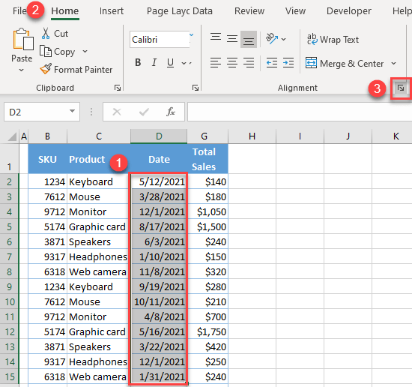Select row 5 header
412x387 pixels.
9,226
